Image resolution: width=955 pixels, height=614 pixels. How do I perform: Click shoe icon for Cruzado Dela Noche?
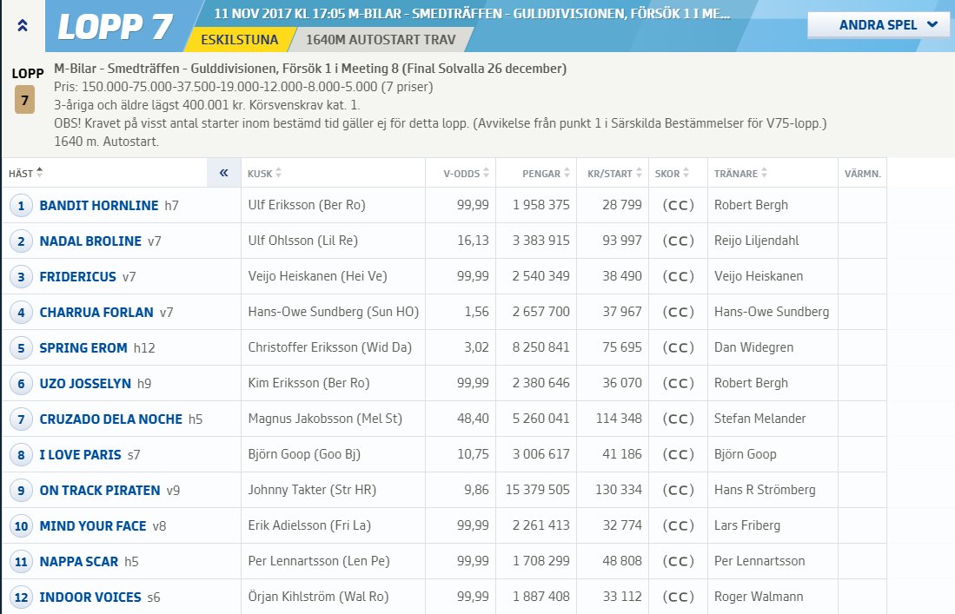point(678,419)
